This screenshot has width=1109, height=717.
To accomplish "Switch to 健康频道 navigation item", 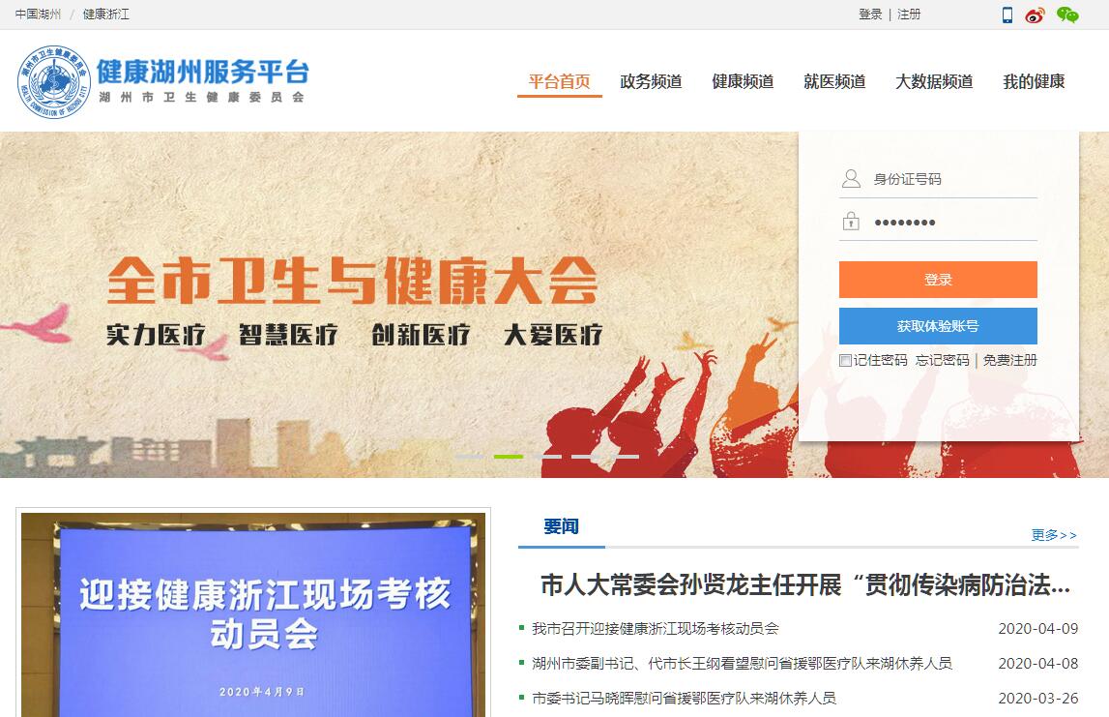I will pos(743,81).
